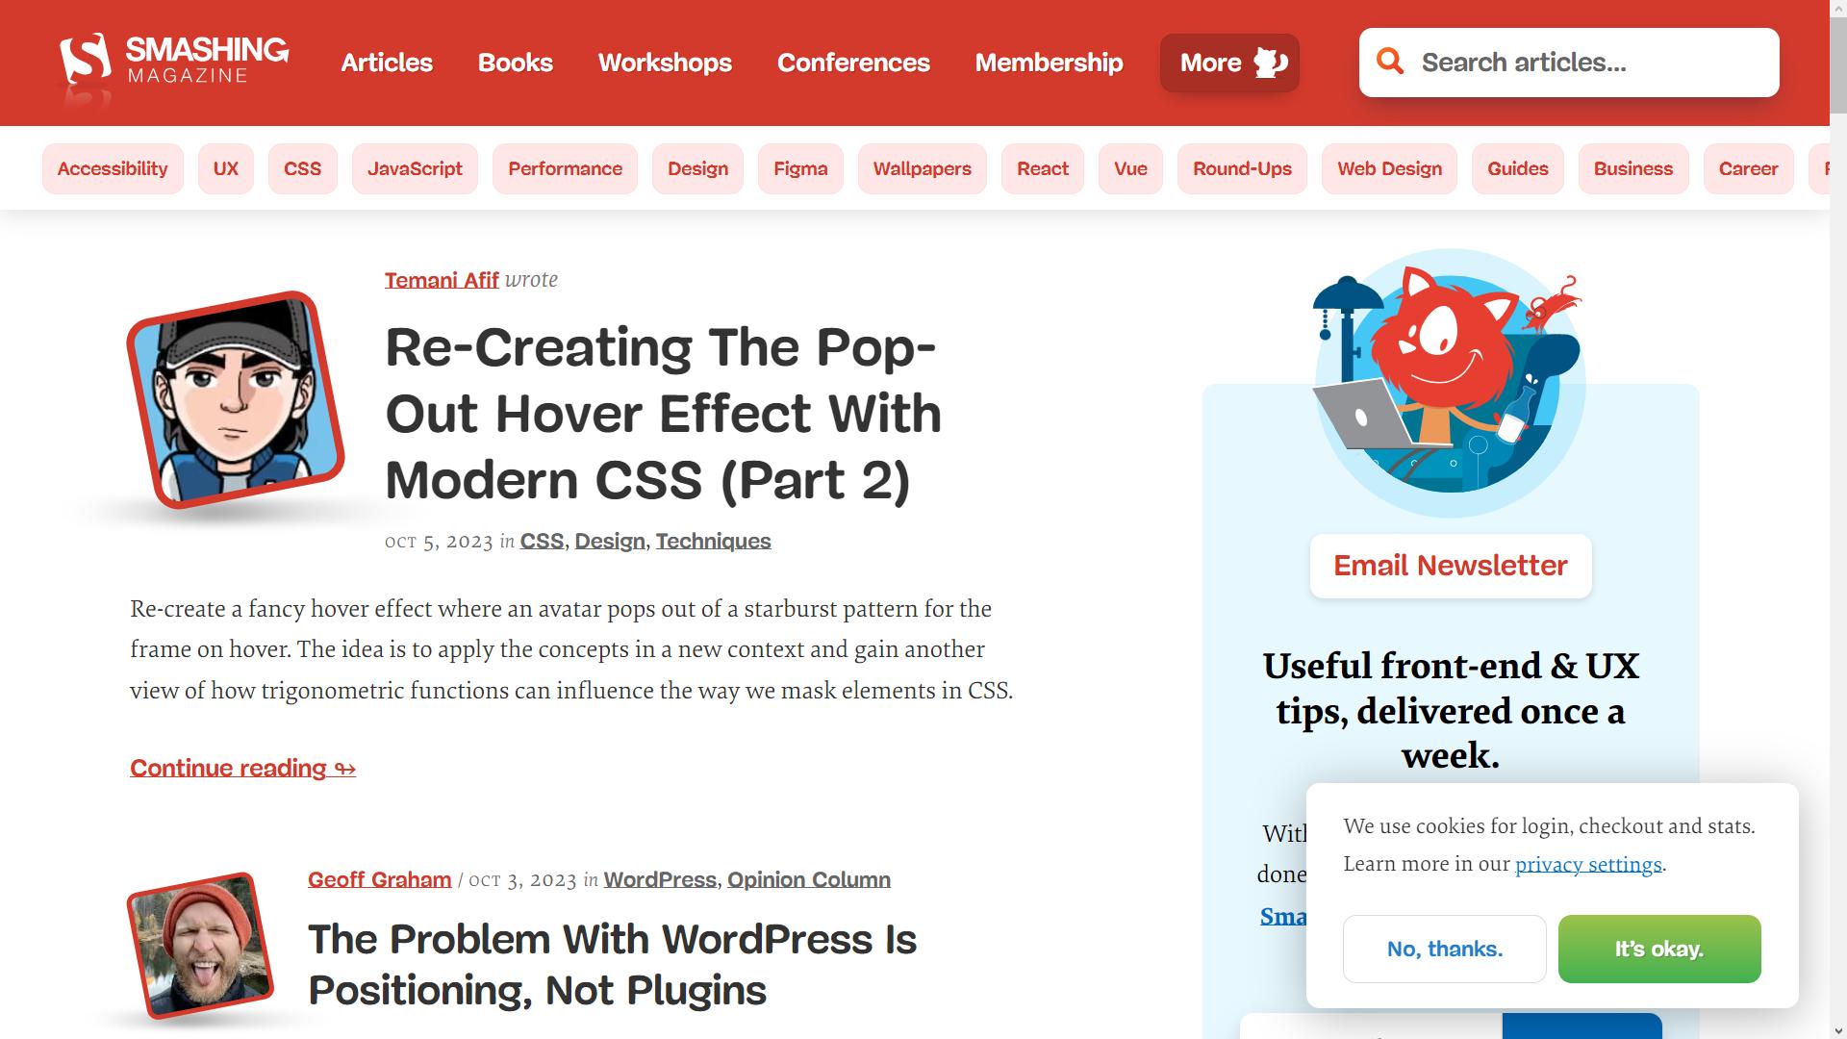Open the WordPress category link

(660, 879)
